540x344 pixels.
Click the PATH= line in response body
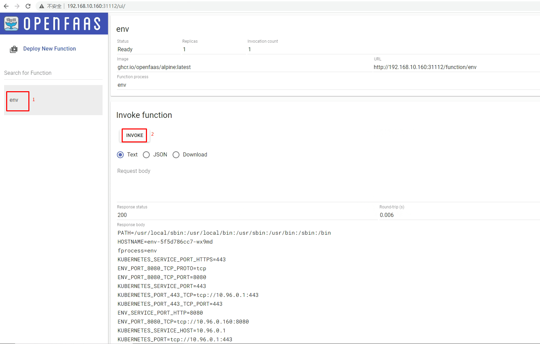click(224, 233)
